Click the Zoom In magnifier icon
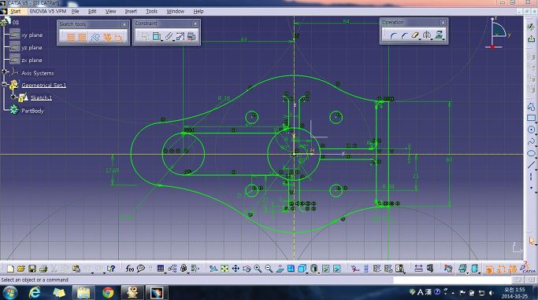This screenshot has width=538, height=300. (258, 269)
